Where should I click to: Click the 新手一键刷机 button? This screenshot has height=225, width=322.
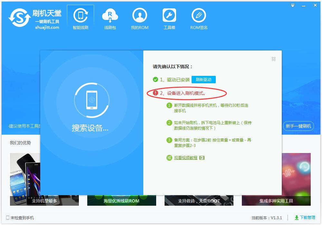point(298,126)
